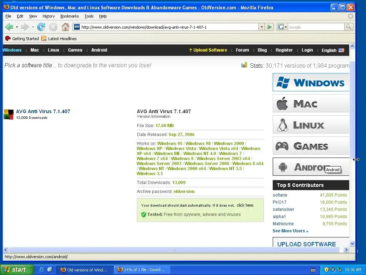Click contributor Matrixisme
The image size is (366, 275).
pos(283,224)
